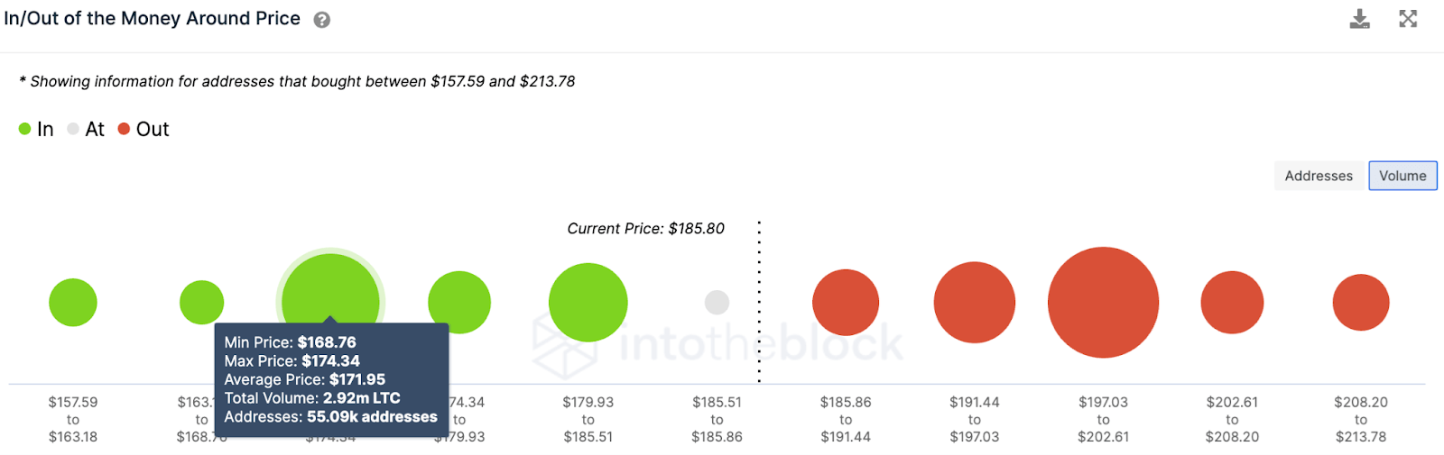This screenshot has height=455, width=1444.
Task: Click the highlighted green bubble above the tooltip
Action: click(330, 287)
